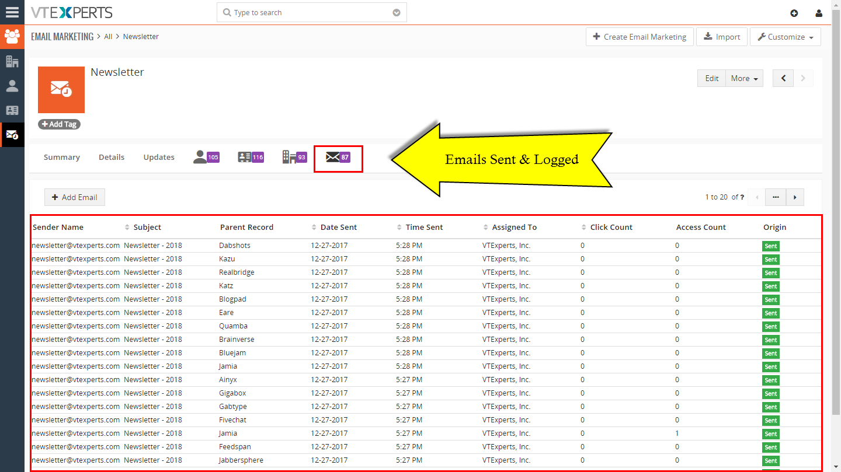
Task: Switch to the Details tab
Action: point(112,157)
